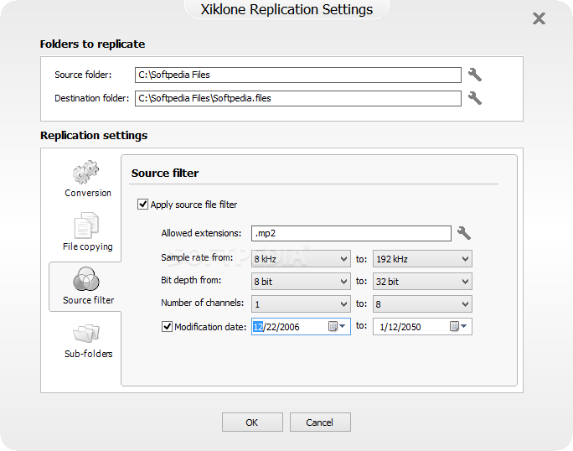The image size is (573, 451).
Task: Expand Number of channels from dropdown
Action: pyautogui.click(x=301, y=304)
